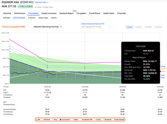The image size is (167, 124).
Task: Toggle EPS series in legend
Action: (38, 120)
